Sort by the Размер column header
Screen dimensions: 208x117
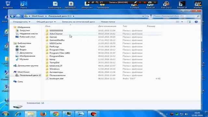[151, 26]
